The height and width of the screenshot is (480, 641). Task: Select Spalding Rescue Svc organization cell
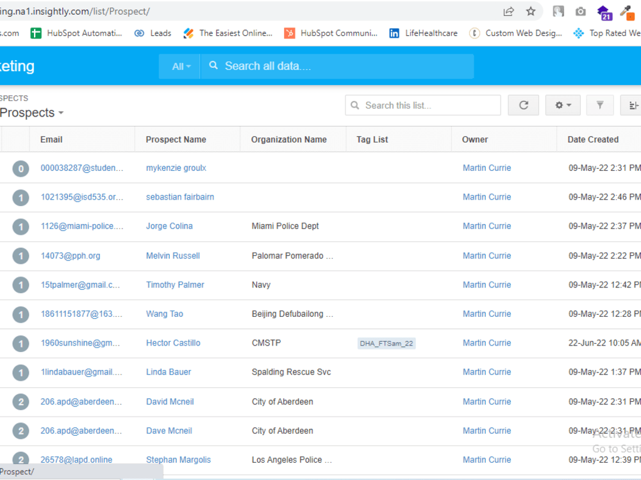(x=291, y=372)
